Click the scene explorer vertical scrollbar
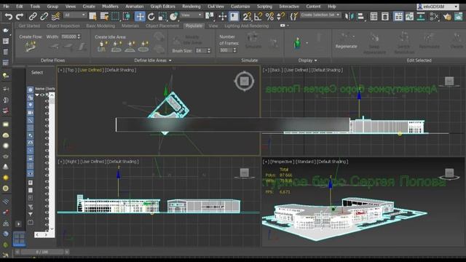Viewport: 466px width, 262px height. coord(52,162)
